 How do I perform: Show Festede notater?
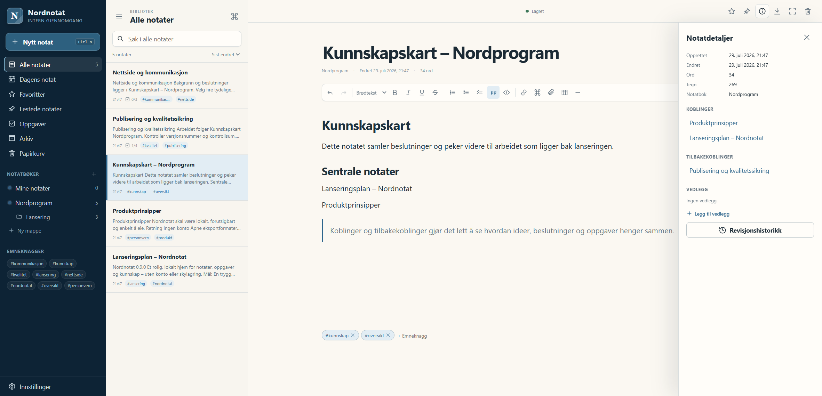click(53, 109)
